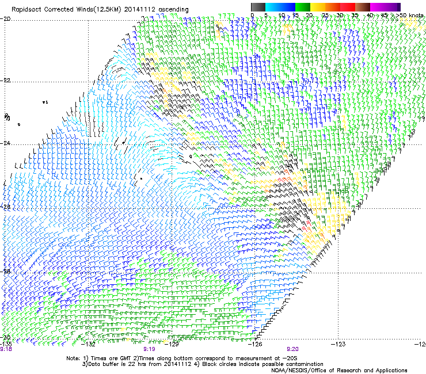Click the legend label '30'
Screen dimensions: 426x374
pos(340,16)
